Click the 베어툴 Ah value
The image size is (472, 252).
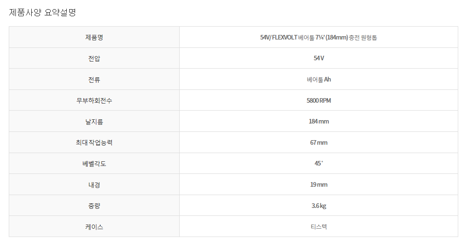point(319,79)
